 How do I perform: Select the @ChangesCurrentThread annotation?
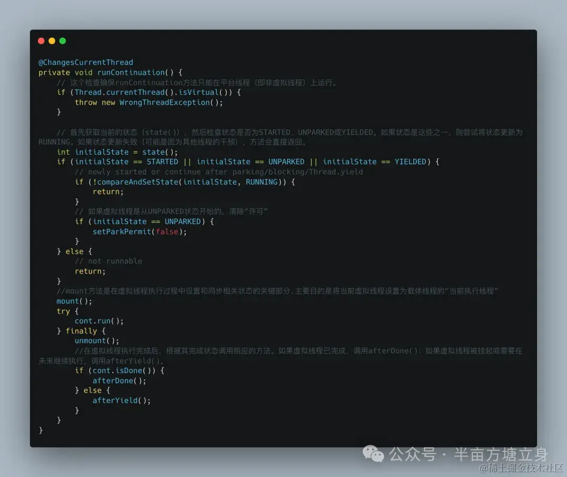[x=86, y=62]
